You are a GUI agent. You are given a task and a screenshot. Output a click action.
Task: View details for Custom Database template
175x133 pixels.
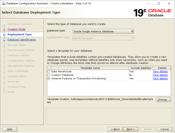(x=160, y=75)
